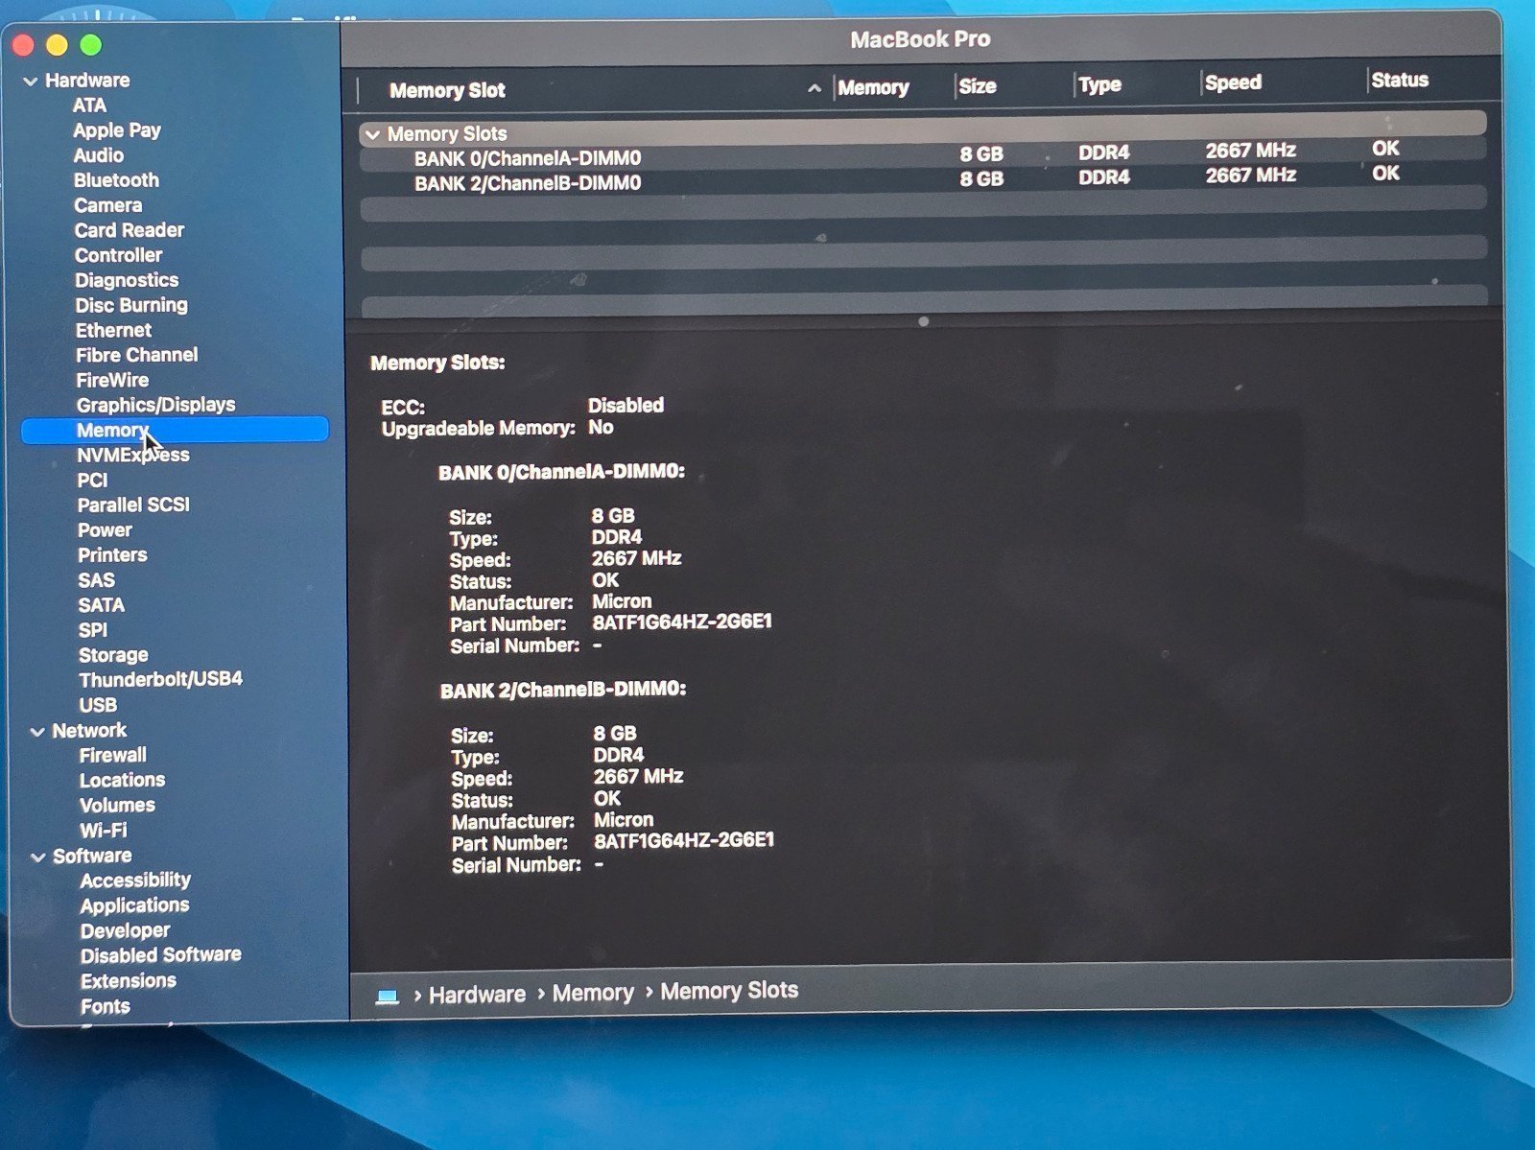Sort by the Size column header
1535x1150 pixels.
pos(978,85)
